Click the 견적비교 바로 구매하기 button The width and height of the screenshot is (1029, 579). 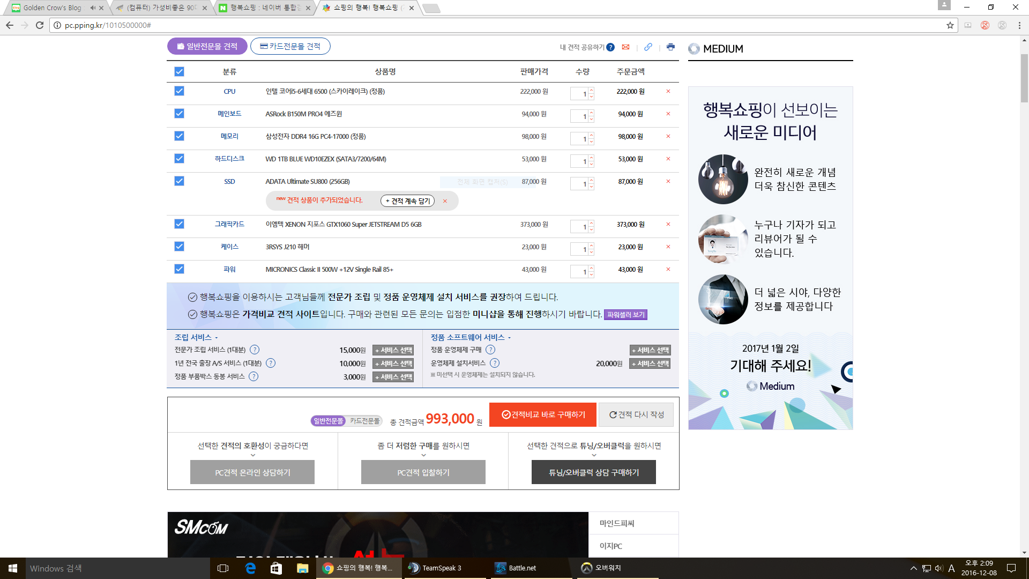click(x=542, y=415)
